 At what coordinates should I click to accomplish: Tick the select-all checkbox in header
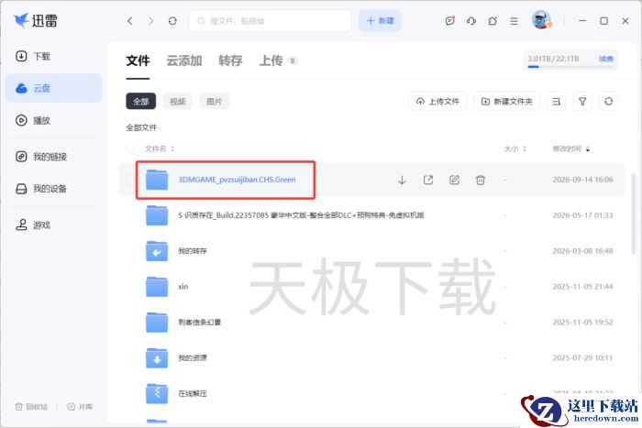[130, 148]
